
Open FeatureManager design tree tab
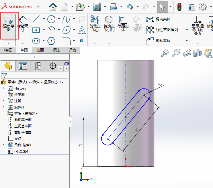point(8,66)
